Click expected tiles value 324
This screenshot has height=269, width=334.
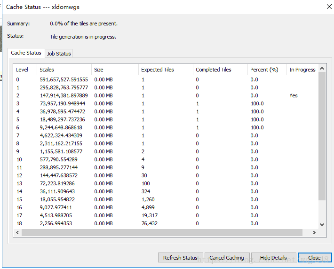tap(146, 191)
